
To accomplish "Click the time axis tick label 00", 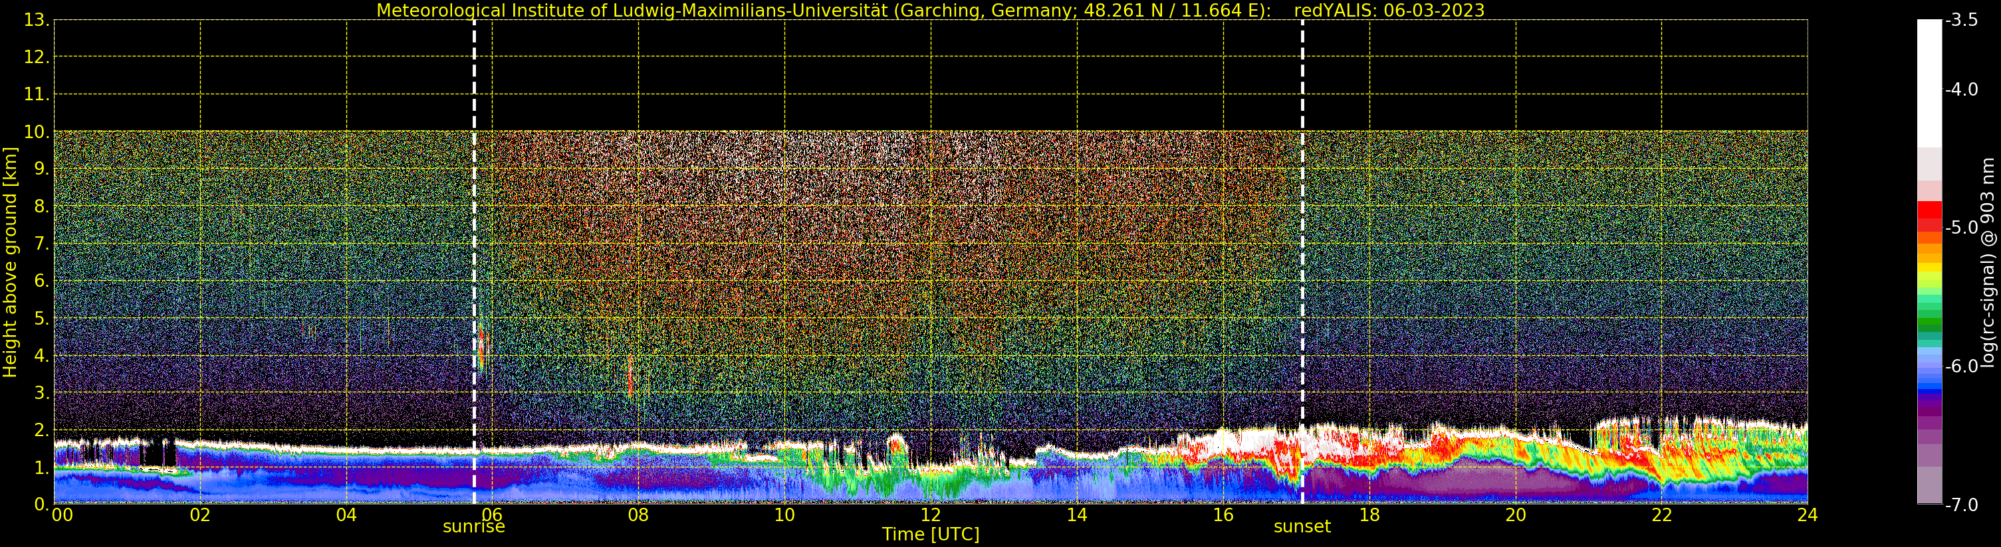I will pyautogui.click(x=62, y=515).
